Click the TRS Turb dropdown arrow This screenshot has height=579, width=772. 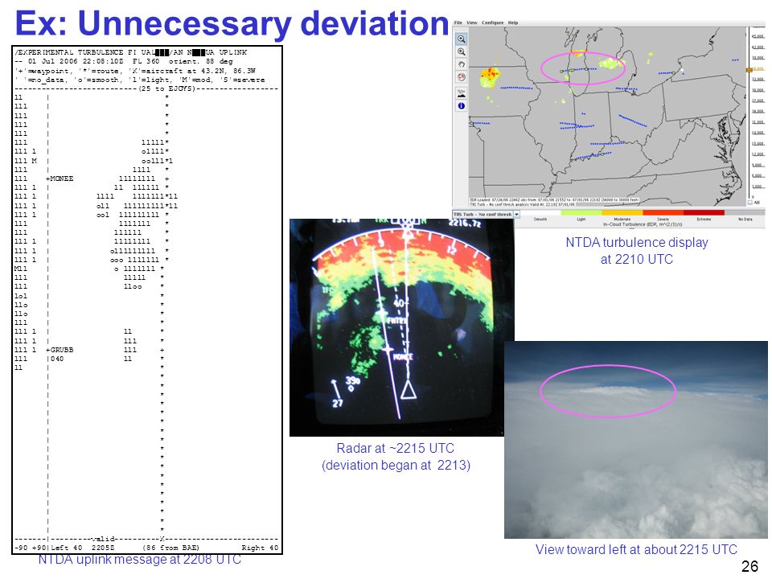(517, 214)
